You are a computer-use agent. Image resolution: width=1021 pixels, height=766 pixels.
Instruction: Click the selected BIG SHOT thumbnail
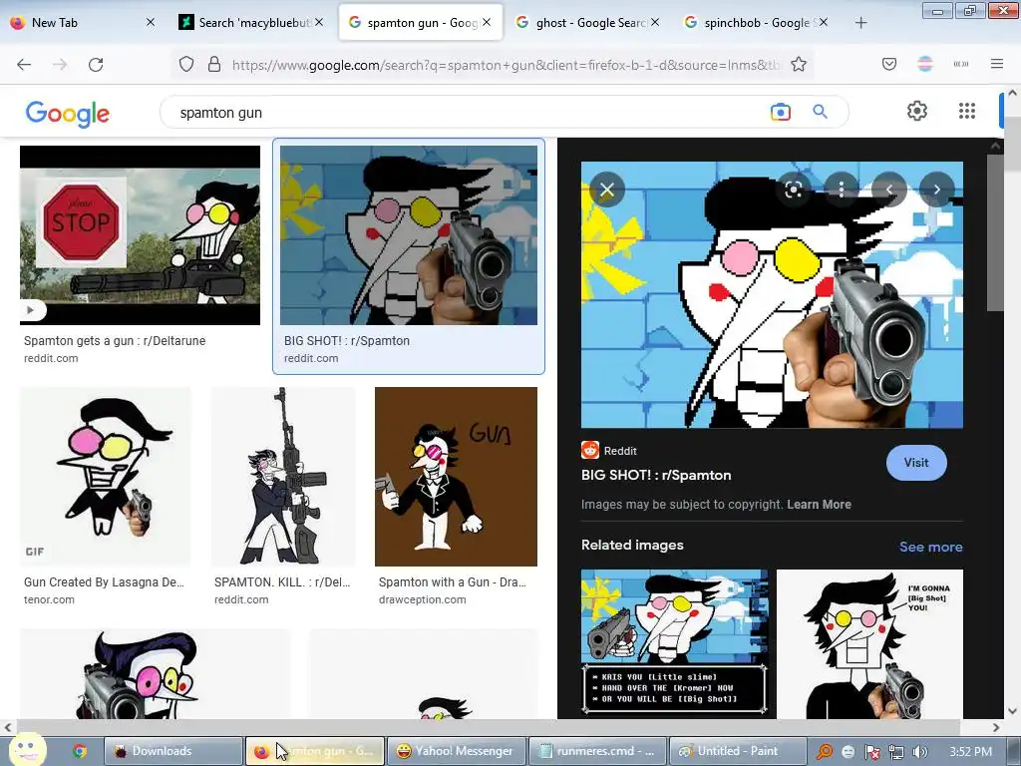tap(408, 235)
